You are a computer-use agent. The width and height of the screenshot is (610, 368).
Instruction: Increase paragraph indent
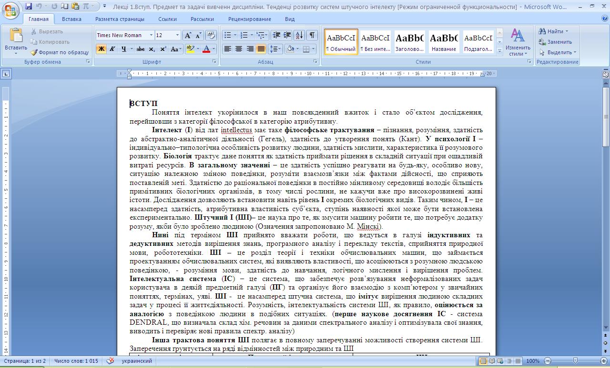coord(287,35)
